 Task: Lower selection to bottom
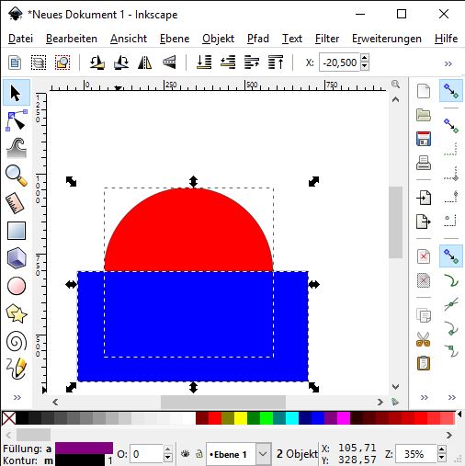tap(204, 63)
